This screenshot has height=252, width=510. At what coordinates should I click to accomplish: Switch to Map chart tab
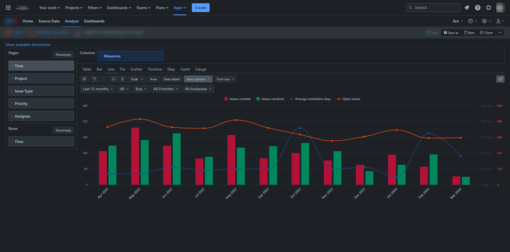(171, 69)
